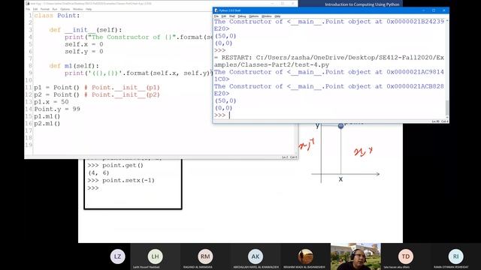
Task: Click 'Introduction to Computing Using Python' slide header
Action: pos(362,4)
